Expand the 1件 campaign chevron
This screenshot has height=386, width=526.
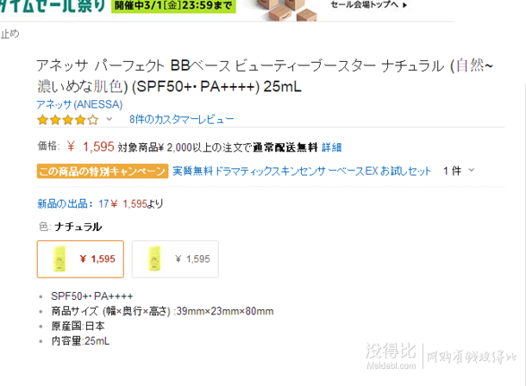point(472,171)
